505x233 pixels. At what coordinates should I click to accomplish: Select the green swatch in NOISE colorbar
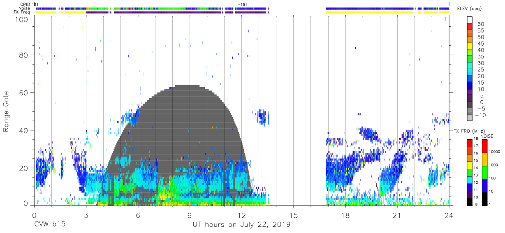(x=484, y=172)
